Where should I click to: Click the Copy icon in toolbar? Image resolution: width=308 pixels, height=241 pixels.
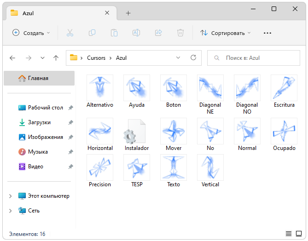pyautogui.click(x=92, y=33)
